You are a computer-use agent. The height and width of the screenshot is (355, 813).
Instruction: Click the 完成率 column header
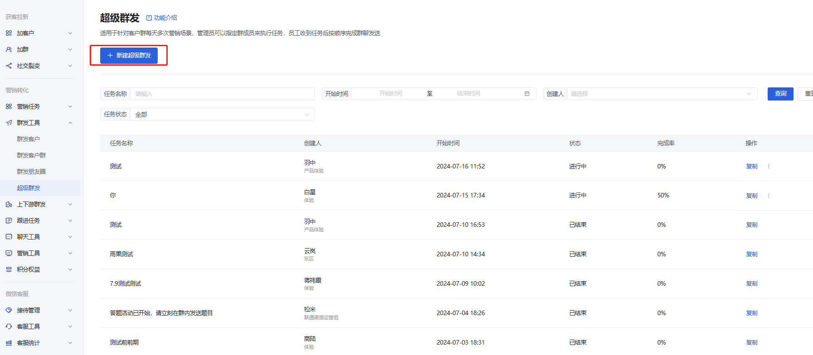point(666,143)
